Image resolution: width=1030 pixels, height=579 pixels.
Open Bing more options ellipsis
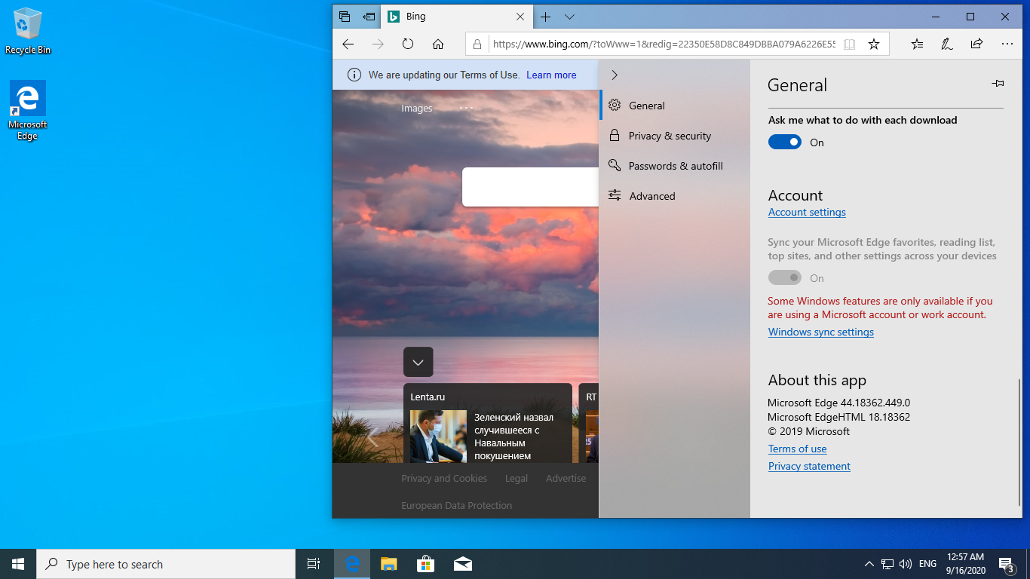[x=466, y=108]
